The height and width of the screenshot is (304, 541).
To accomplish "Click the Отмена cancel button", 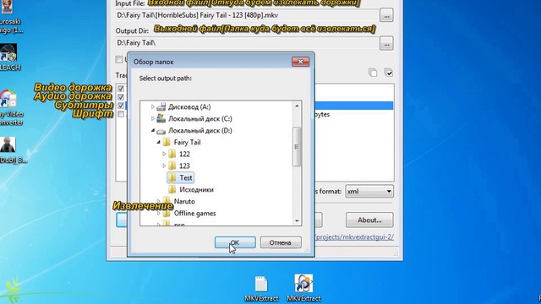I will (x=281, y=242).
